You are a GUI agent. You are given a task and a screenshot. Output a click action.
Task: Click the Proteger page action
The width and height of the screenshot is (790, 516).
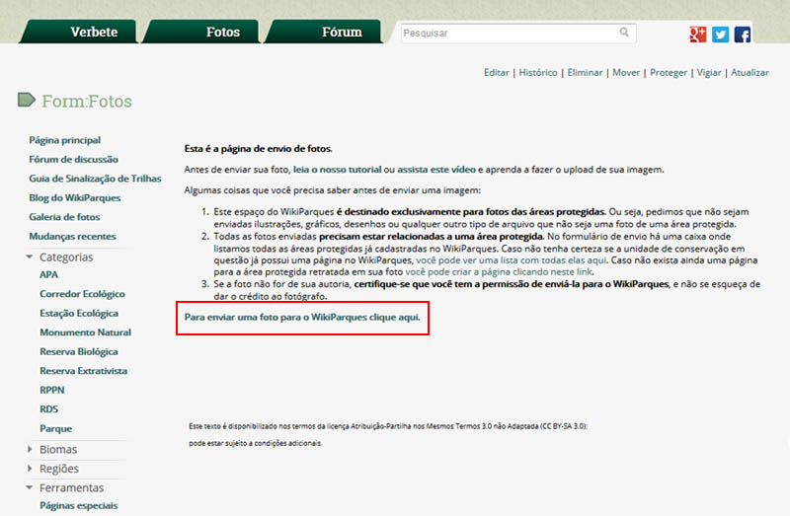click(x=669, y=73)
